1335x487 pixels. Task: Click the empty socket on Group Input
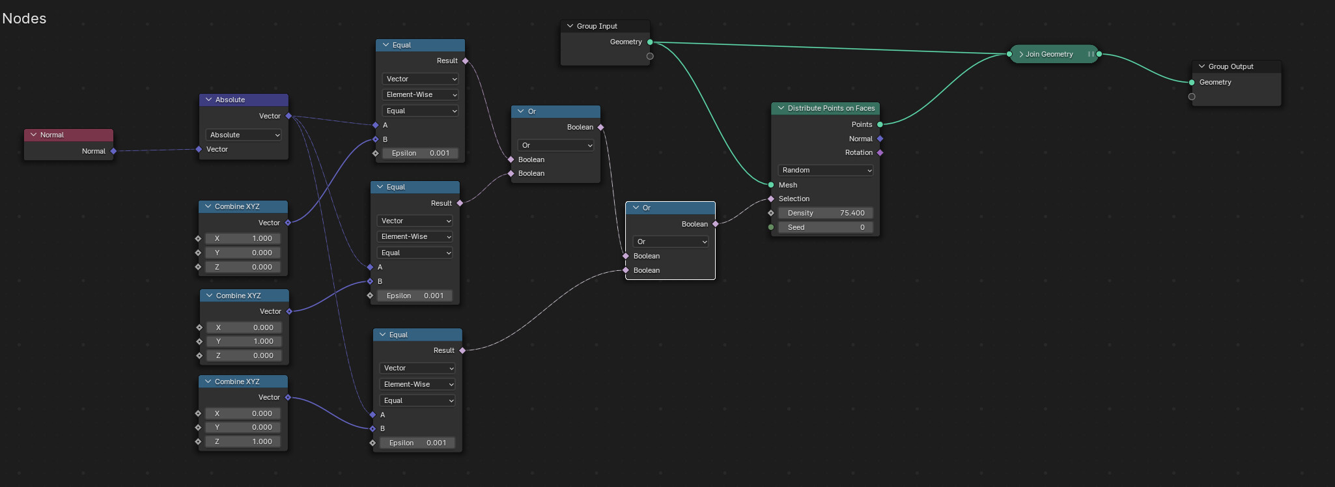pyautogui.click(x=650, y=56)
